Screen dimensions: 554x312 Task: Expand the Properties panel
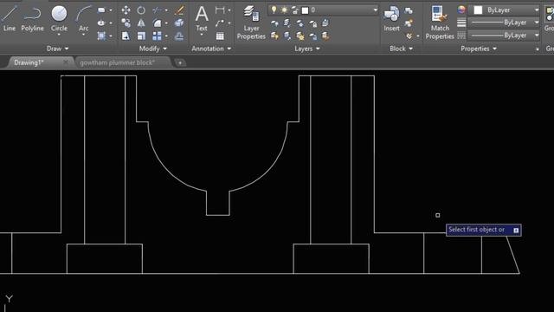tap(479, 49)
